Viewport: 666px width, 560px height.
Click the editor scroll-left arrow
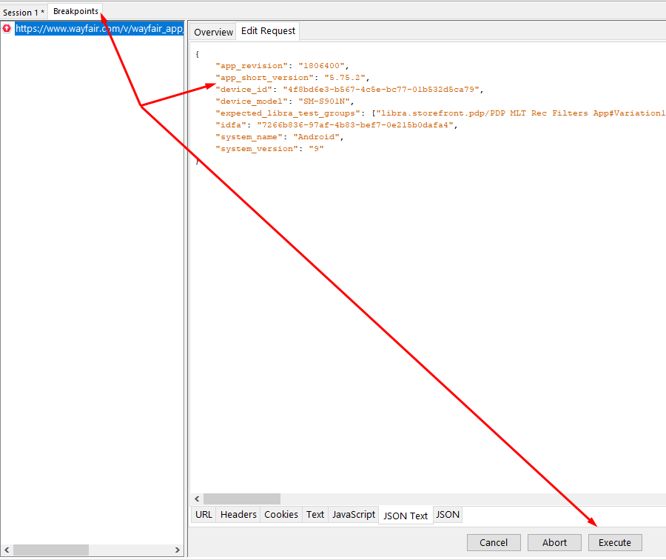pyautogui.click(x=197, y=499)
